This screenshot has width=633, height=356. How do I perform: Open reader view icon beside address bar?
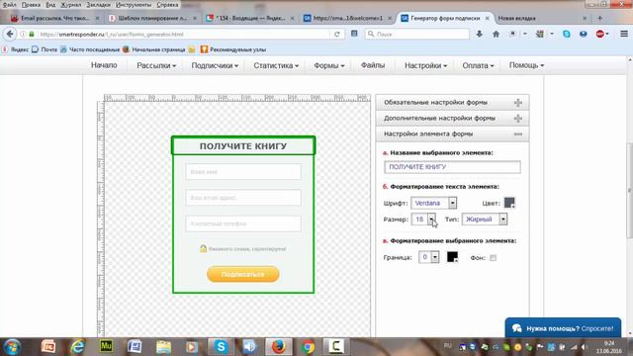(x=354, y=34)
